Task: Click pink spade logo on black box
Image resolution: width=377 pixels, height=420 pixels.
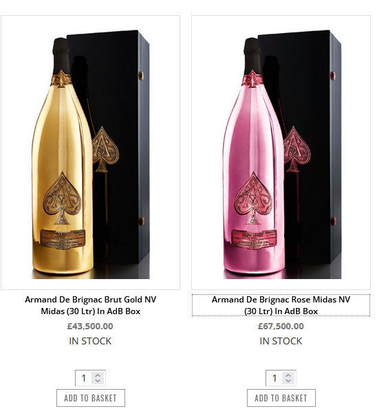Action: [x=297, y=149]
